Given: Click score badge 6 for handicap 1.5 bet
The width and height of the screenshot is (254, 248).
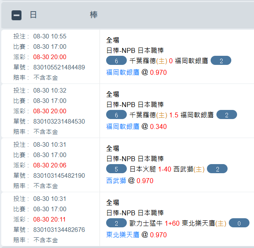Looking at the screenshot, I should coord(116,115).
